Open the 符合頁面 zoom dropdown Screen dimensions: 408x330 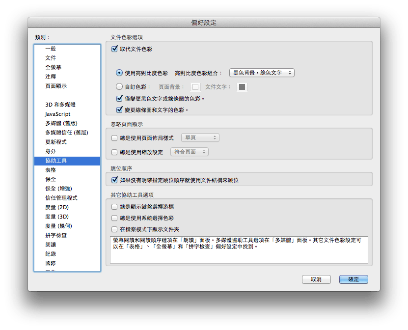pos(190,152)
